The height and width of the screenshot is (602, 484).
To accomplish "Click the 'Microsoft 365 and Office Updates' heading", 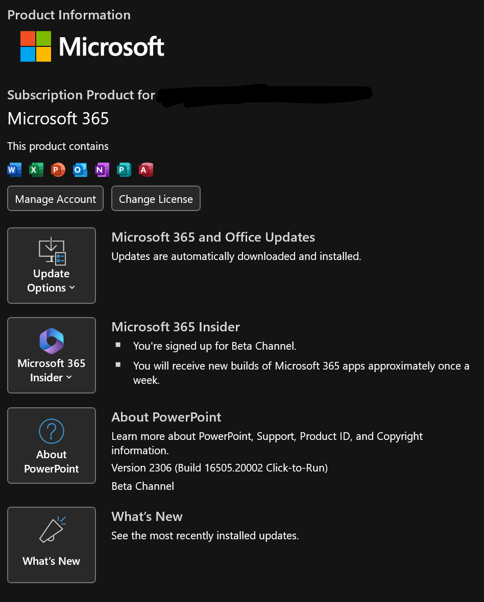I will pyautogui.click(x=213, y=237).
